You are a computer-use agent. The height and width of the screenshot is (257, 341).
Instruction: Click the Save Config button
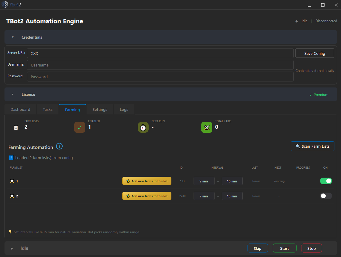point(315,53)
